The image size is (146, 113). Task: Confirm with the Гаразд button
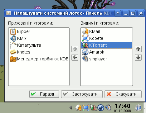[x=44, y=94]
